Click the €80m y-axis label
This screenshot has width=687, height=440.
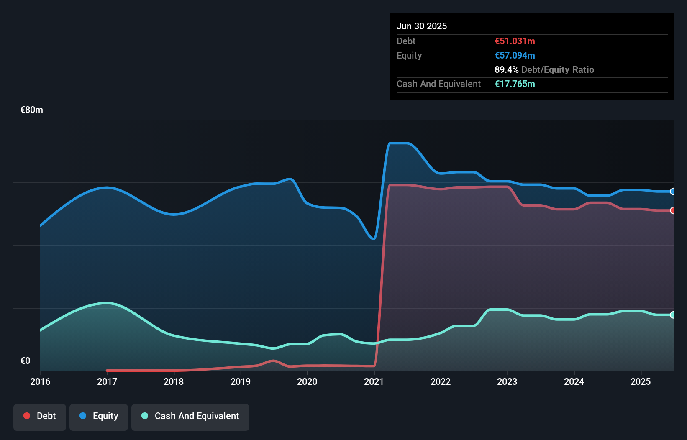(32, 110)
